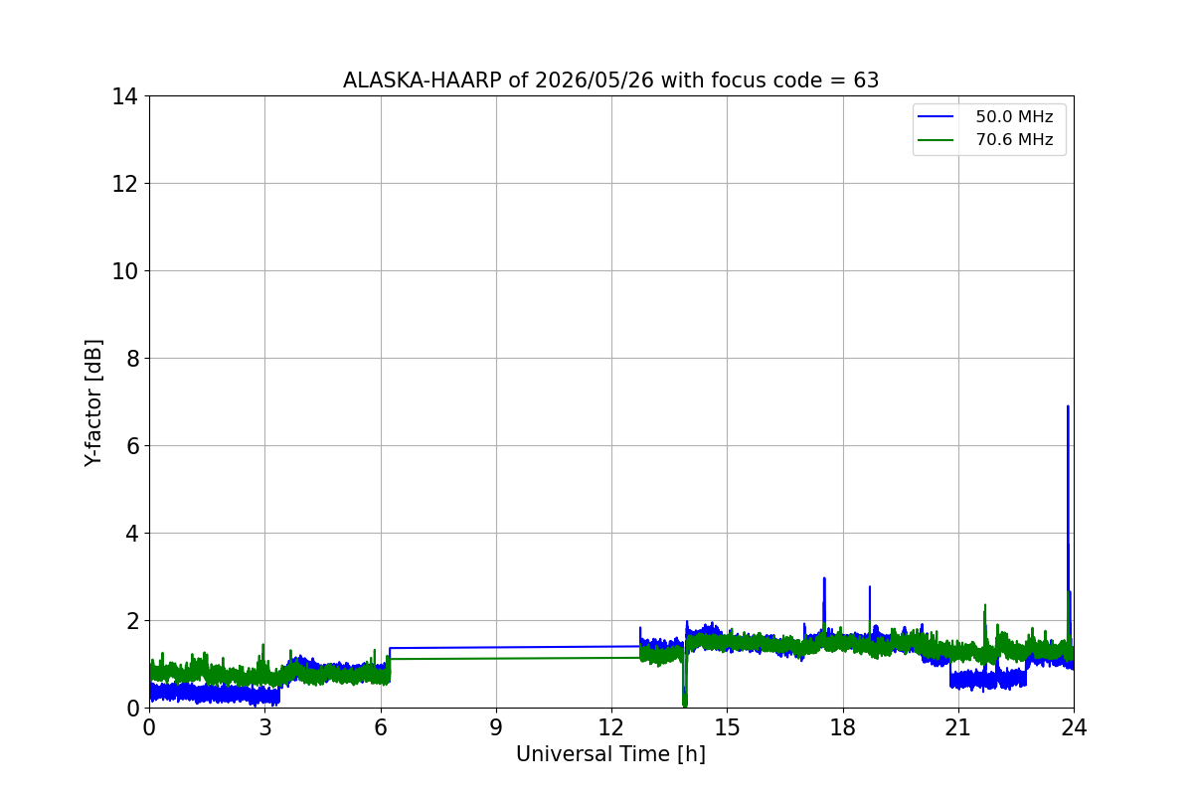1193x795 pixels.
Task: Select the 50.0 MHz legend label
Action: (x=1014, y=117)
